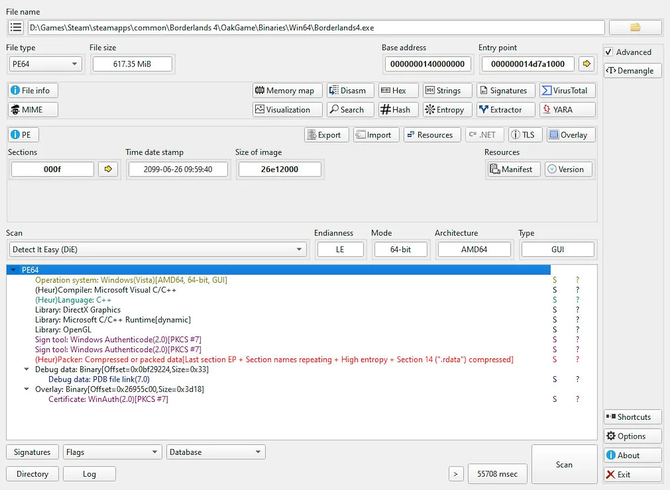Open the recent files list icon
Image resolution: width=670 pixels, height=490 pixels.
pos(16,27)
